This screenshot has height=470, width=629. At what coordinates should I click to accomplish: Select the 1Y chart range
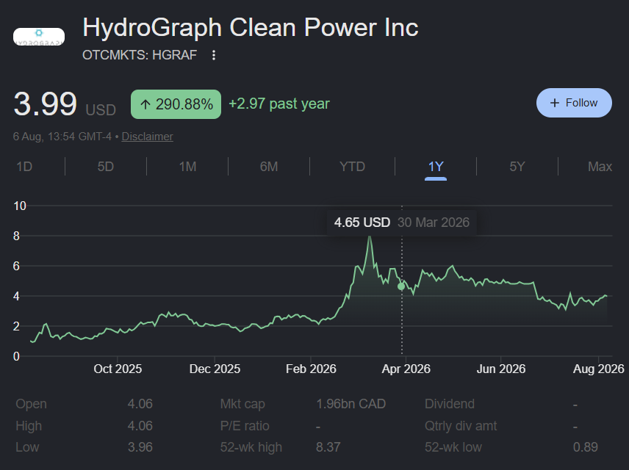(x=436, y=167)
